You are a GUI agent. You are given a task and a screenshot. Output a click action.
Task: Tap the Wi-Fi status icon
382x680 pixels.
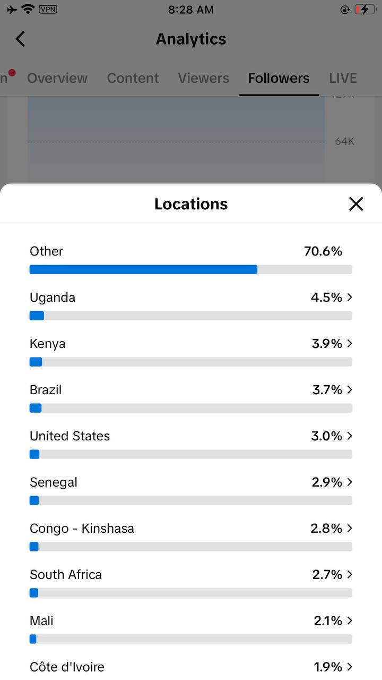(x=28, y=9)
